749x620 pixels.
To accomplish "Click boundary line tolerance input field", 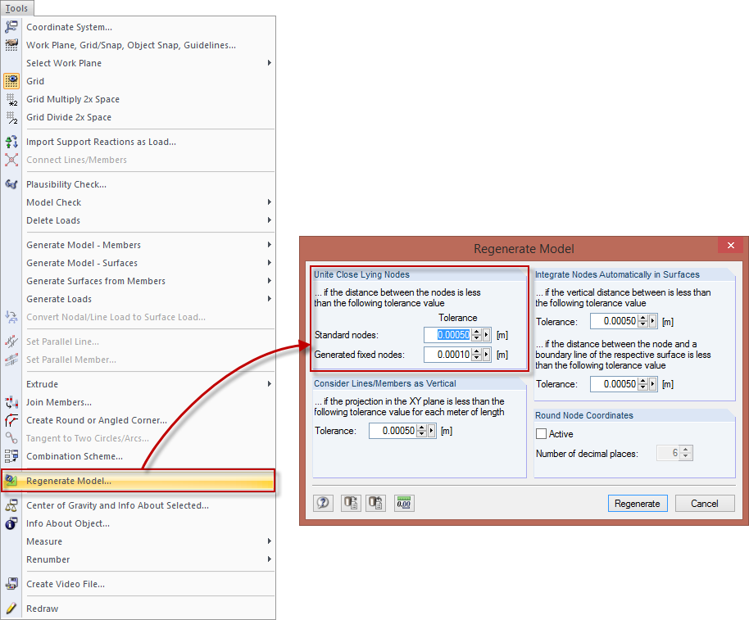I will (614, 384).
